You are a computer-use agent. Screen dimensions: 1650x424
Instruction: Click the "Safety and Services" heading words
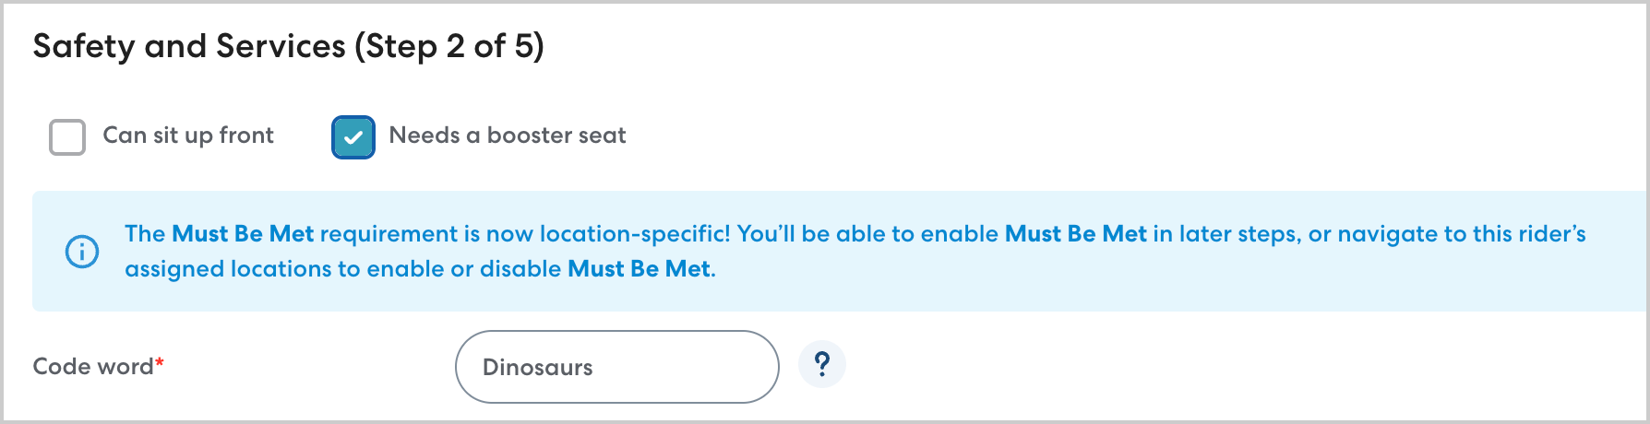189,46
